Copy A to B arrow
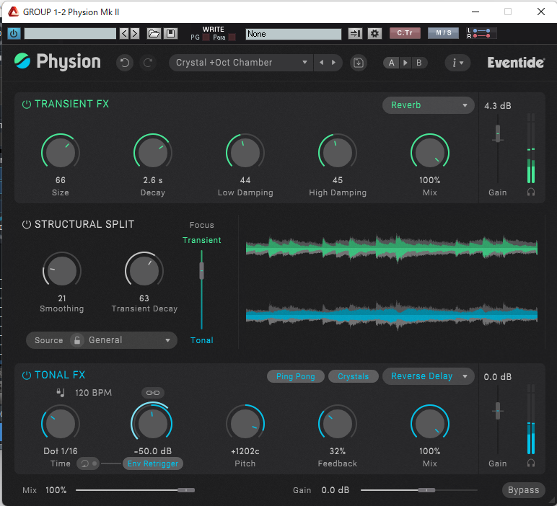The image size is (557, 506). (x=405, y=63)
